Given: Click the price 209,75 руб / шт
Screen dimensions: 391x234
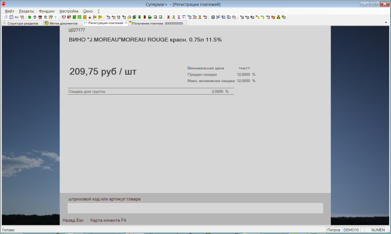Looking at the screenshot, I should point(103,72).
